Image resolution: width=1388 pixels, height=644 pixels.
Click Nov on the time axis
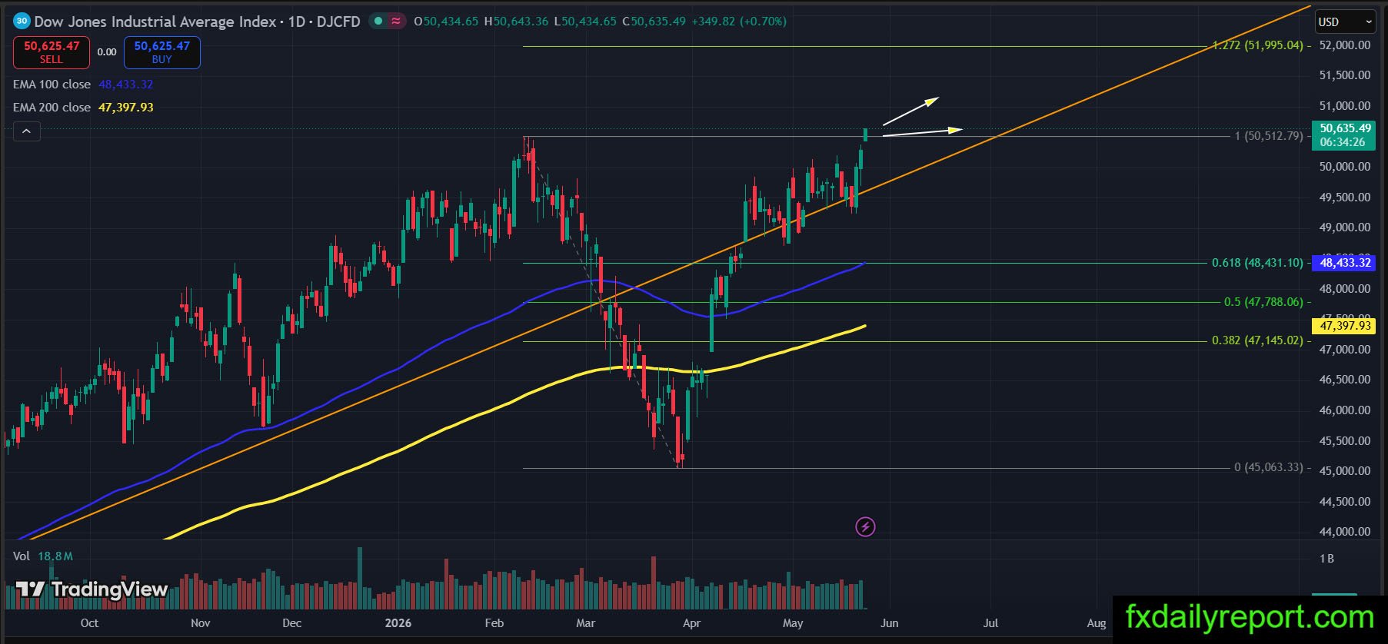click(200, 623)
